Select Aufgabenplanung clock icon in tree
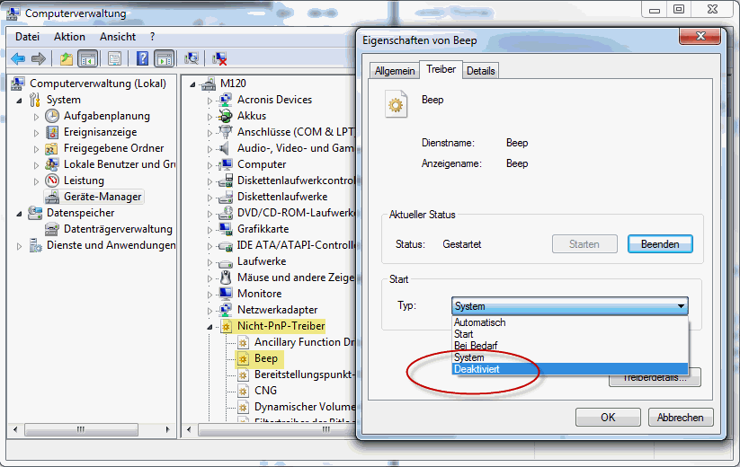 [x=53, y=116]
